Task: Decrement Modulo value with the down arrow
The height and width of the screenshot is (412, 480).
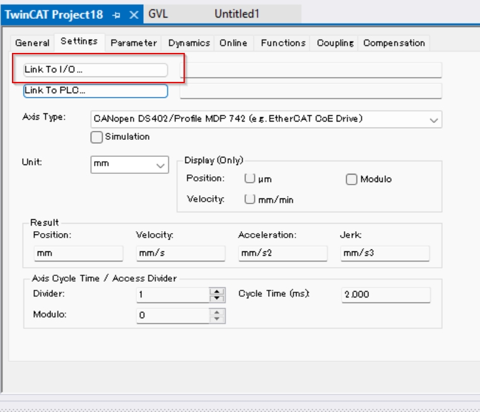Action: [217, 319]
